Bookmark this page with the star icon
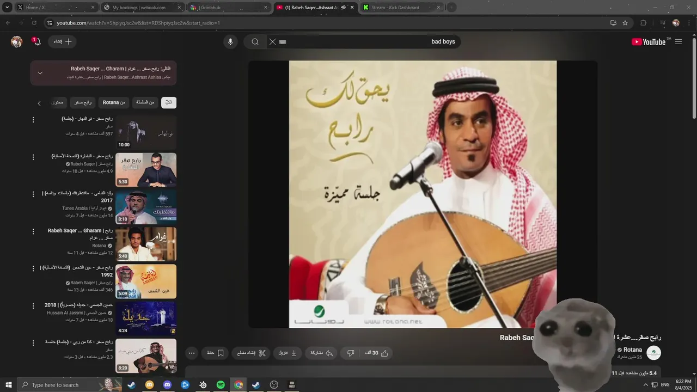The width and height of the screenshot is (697, 392). coord(625,23)
